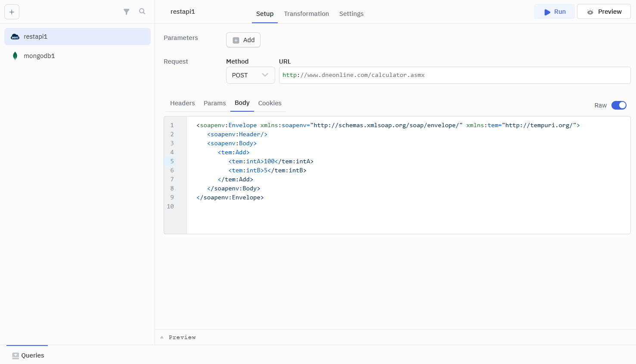Toggle the Raw body switch off
Image resolution: width=636 pixels, height=364 pixels.
tap(619, 105)
